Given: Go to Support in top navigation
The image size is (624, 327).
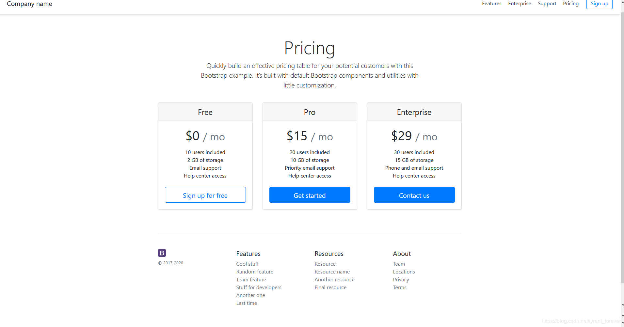Looking at the screenshot, I should pyautogui.click(x=547, y=4).
